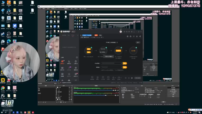Open speaker dropdown arrow in Douyu toolbar

click(x=121, y=78)
